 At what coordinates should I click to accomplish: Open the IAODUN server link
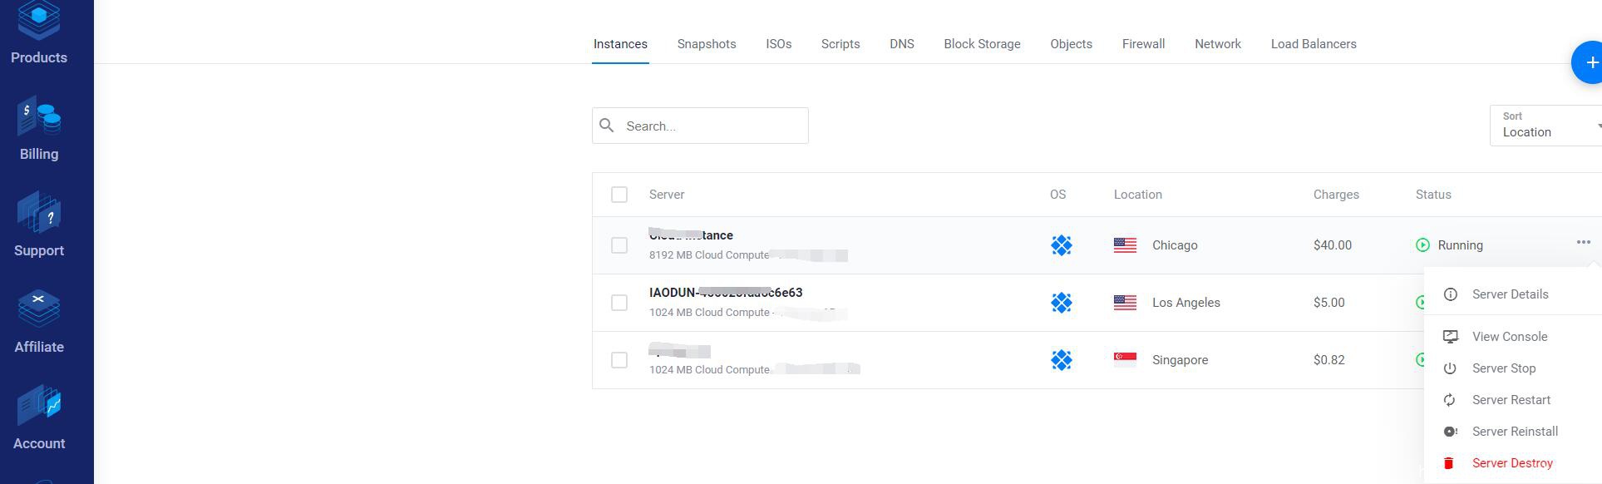725,293
